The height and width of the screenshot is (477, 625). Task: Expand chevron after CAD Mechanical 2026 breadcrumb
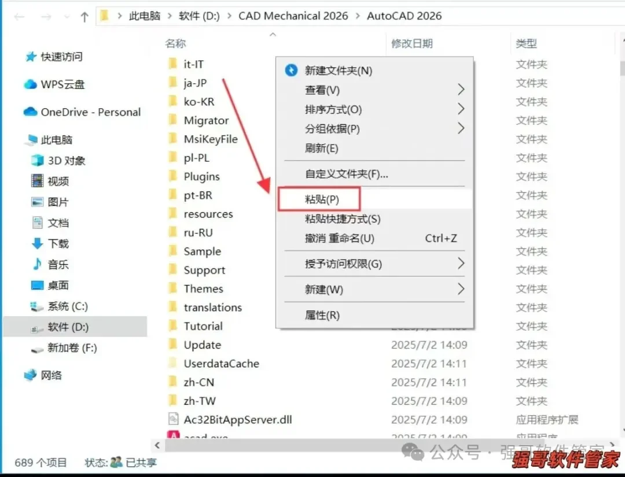coord(358,16)
